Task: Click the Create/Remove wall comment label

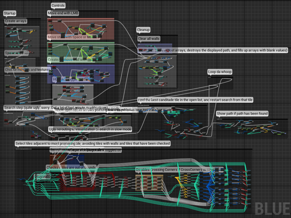Action: click(x=71, y=60)
